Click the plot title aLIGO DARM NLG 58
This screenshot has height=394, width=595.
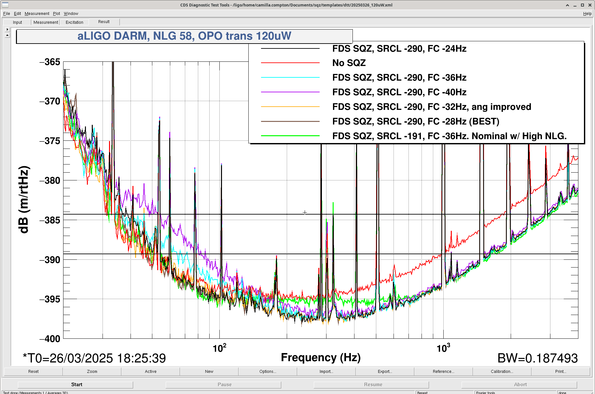tap(184, 36)
